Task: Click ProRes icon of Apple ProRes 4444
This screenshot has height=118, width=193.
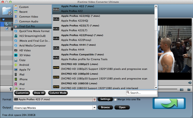Action: (56, 48)
